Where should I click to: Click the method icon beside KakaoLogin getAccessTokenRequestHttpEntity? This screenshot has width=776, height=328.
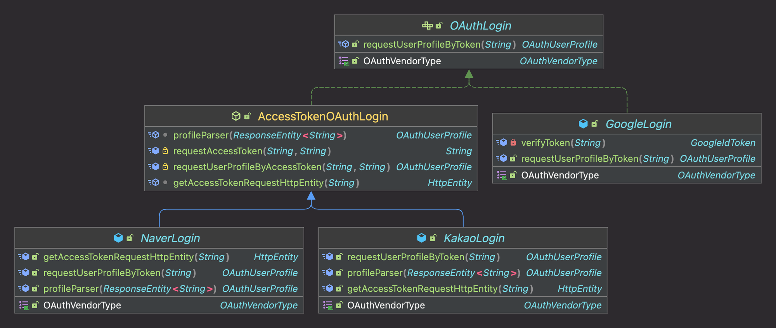tap(327, 289)
